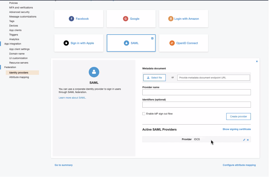Open Policies in sidebar
Screen dimensions: 269x177
coord(13,3)
